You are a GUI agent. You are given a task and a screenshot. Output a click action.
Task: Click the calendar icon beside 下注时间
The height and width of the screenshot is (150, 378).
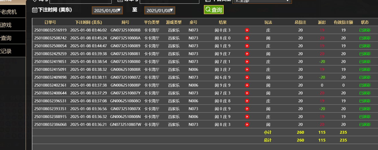tap(35, 10)
